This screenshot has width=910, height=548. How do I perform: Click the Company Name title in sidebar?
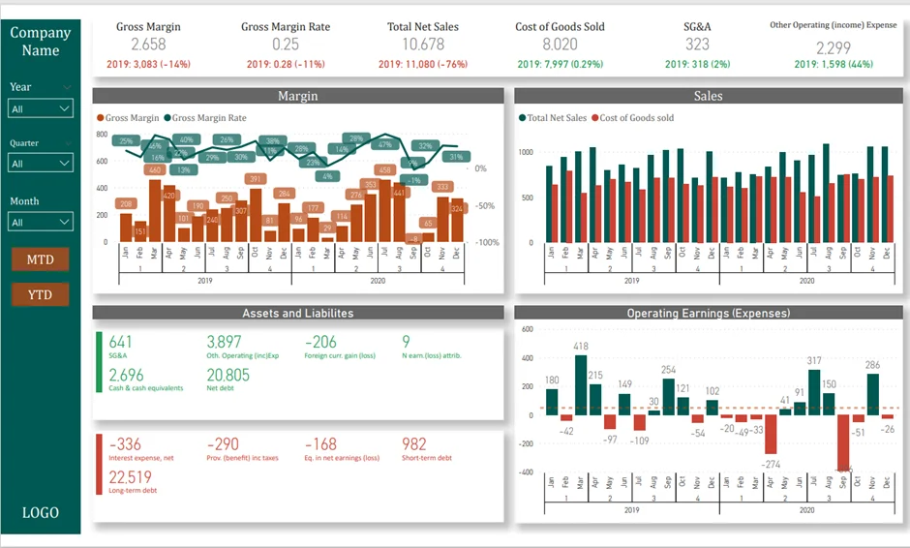[41, 42]
